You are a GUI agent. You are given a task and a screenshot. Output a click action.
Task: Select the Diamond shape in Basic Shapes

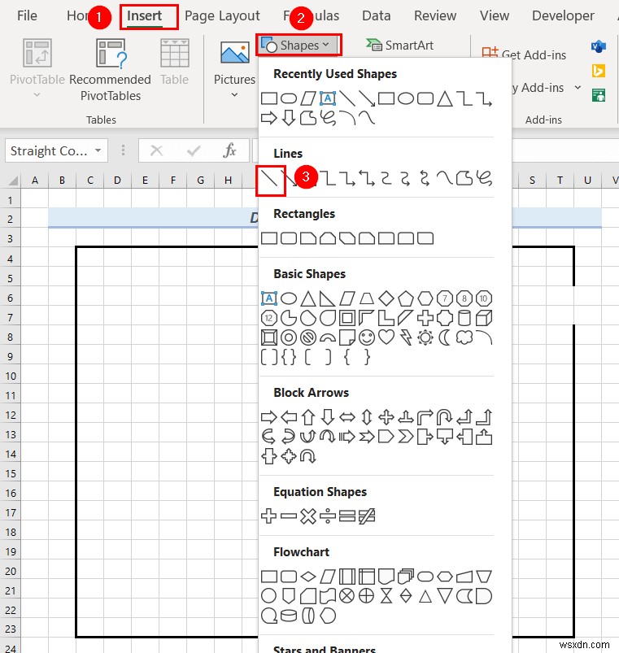click(x=386, y=298)
